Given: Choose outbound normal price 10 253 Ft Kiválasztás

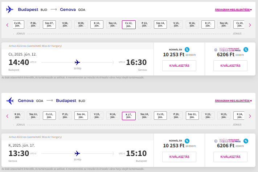Looking at the screenshot, I should pos(179,66).
